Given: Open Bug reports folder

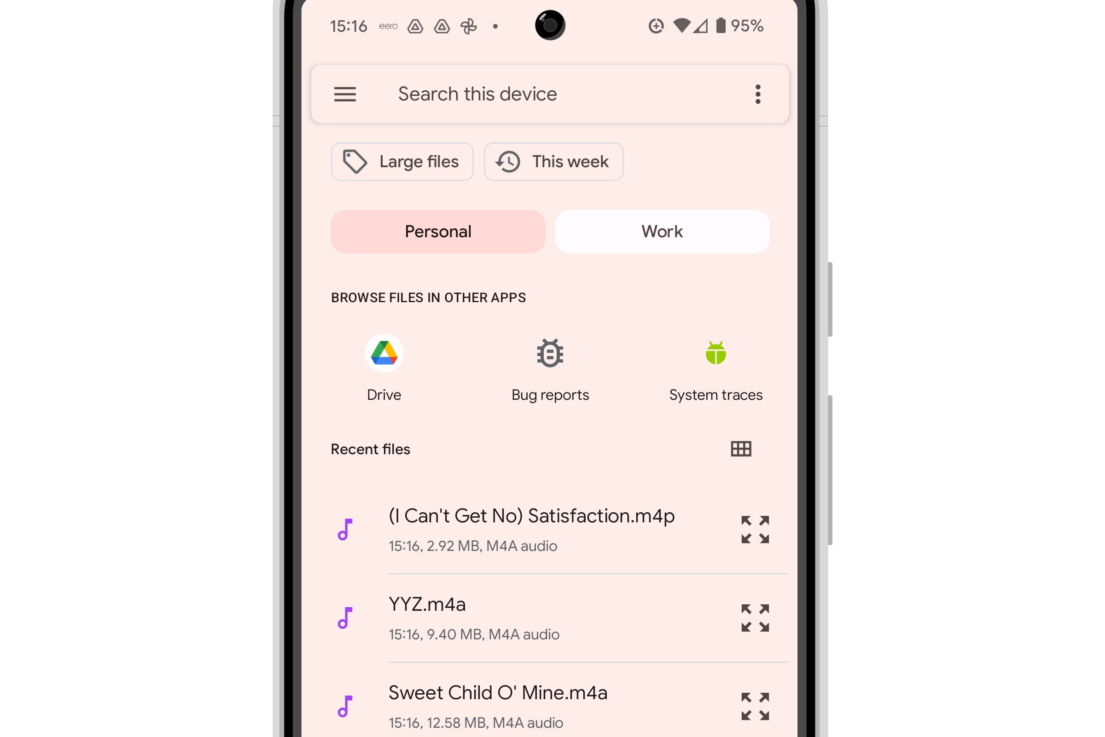Looking at the screenshot, I should coord(549,369).
